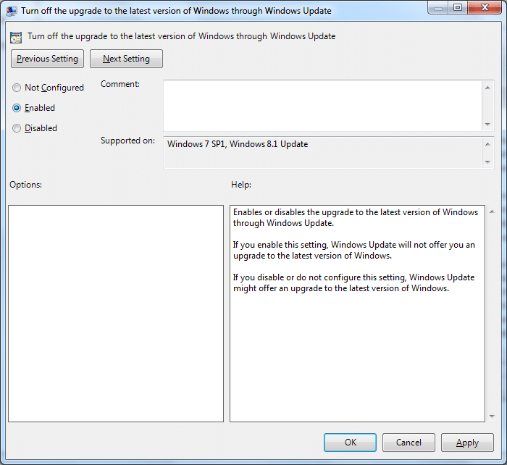This screenshot has height=465, width=507.
Task: Click the 'Comment:' label
Action: (x=120, y=84)
